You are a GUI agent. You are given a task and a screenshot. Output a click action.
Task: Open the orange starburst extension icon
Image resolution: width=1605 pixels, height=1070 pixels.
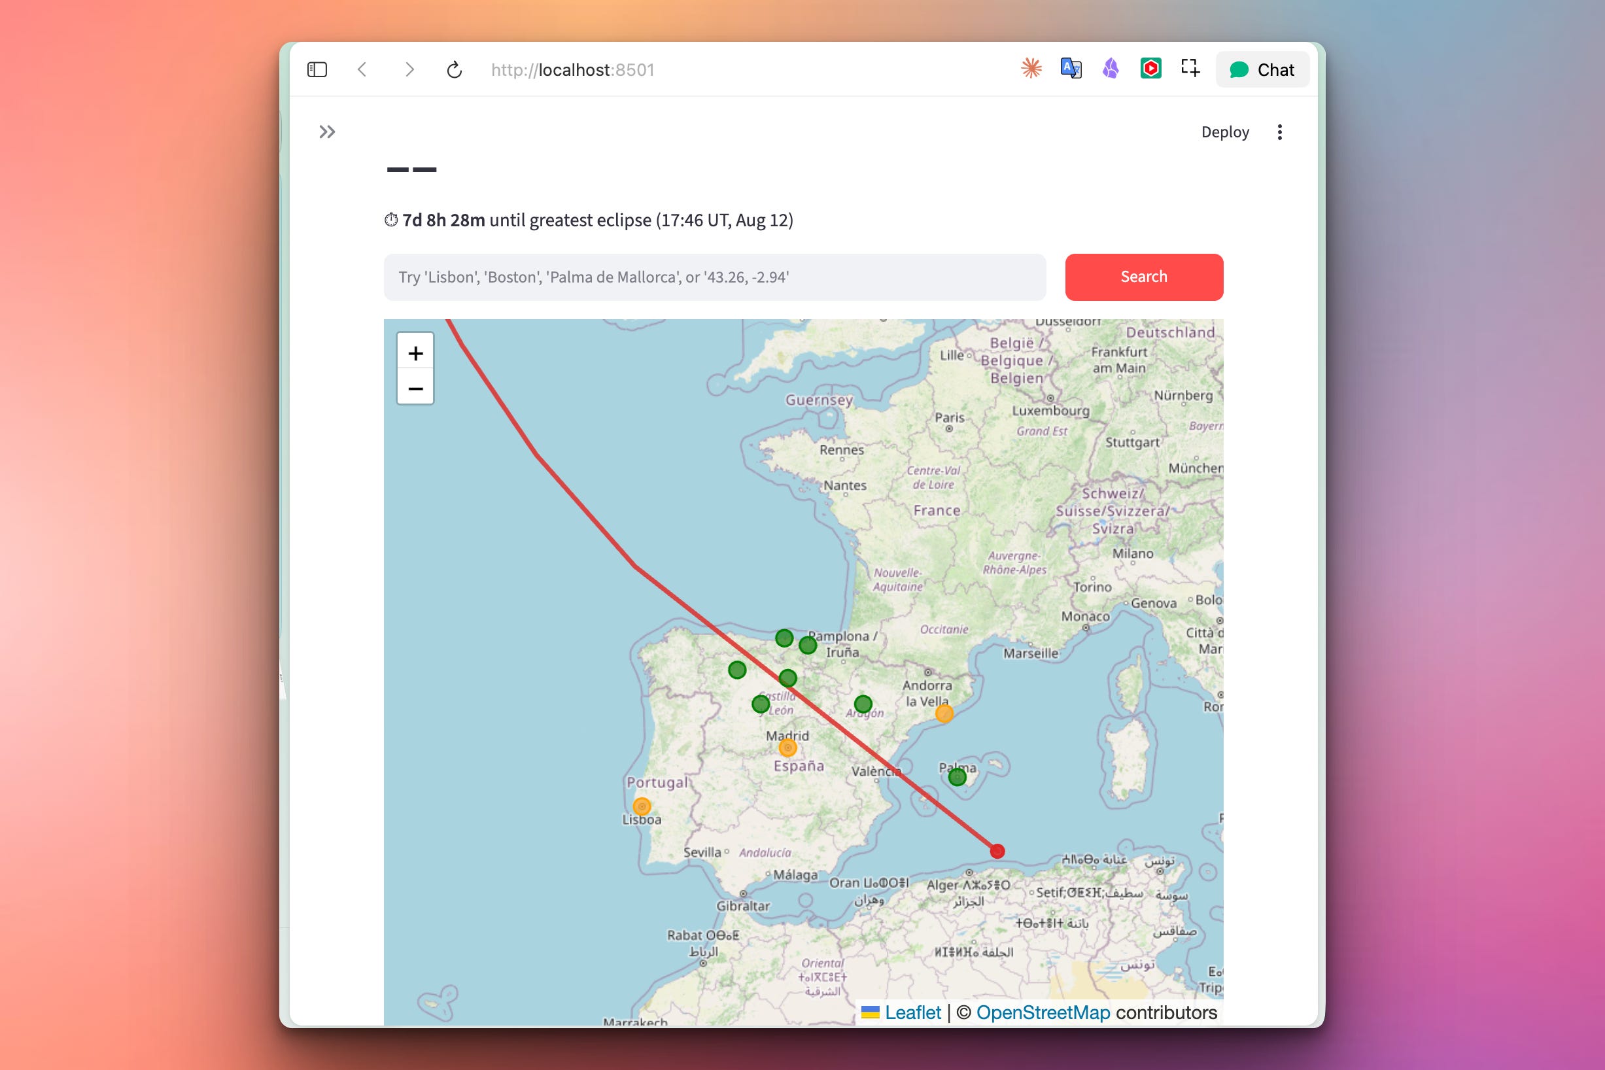(x=1031, y=68)
